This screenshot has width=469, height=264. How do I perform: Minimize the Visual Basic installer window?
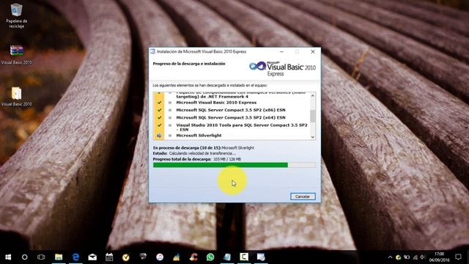click(x=281, y=51)
